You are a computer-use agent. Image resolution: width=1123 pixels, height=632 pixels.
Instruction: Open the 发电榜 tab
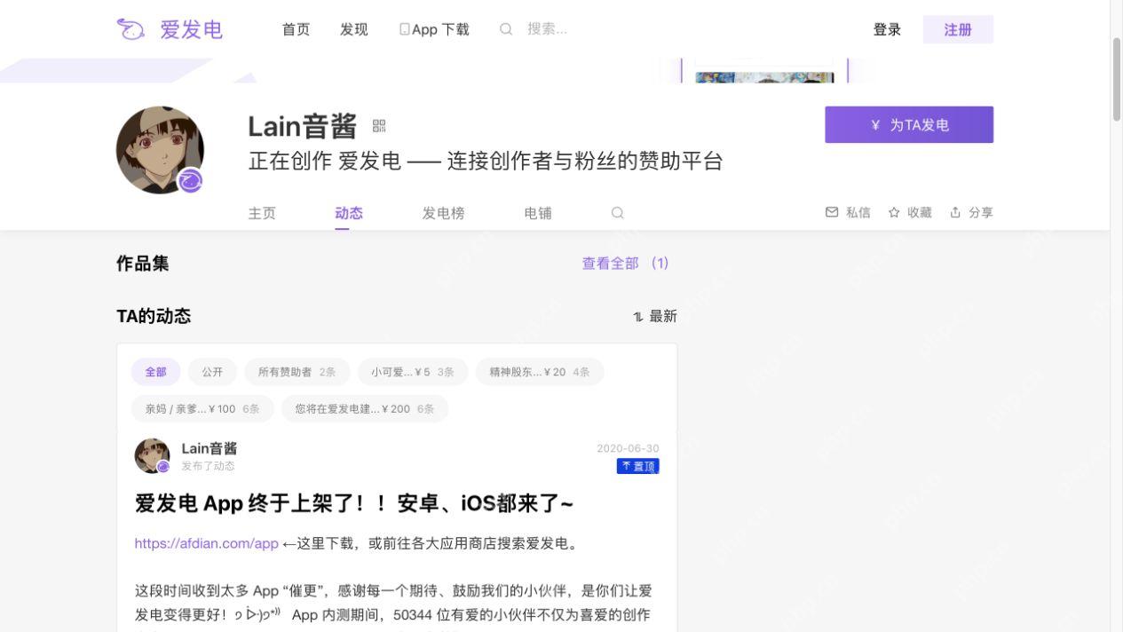coord(444,213)
